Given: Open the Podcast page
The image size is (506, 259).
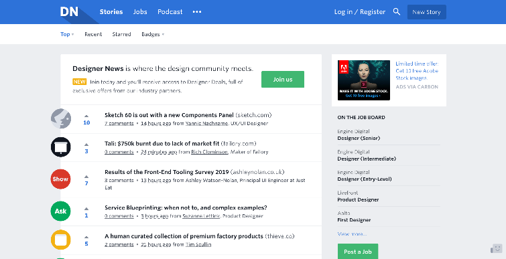Looking at the screenshot, I should 170,12.
